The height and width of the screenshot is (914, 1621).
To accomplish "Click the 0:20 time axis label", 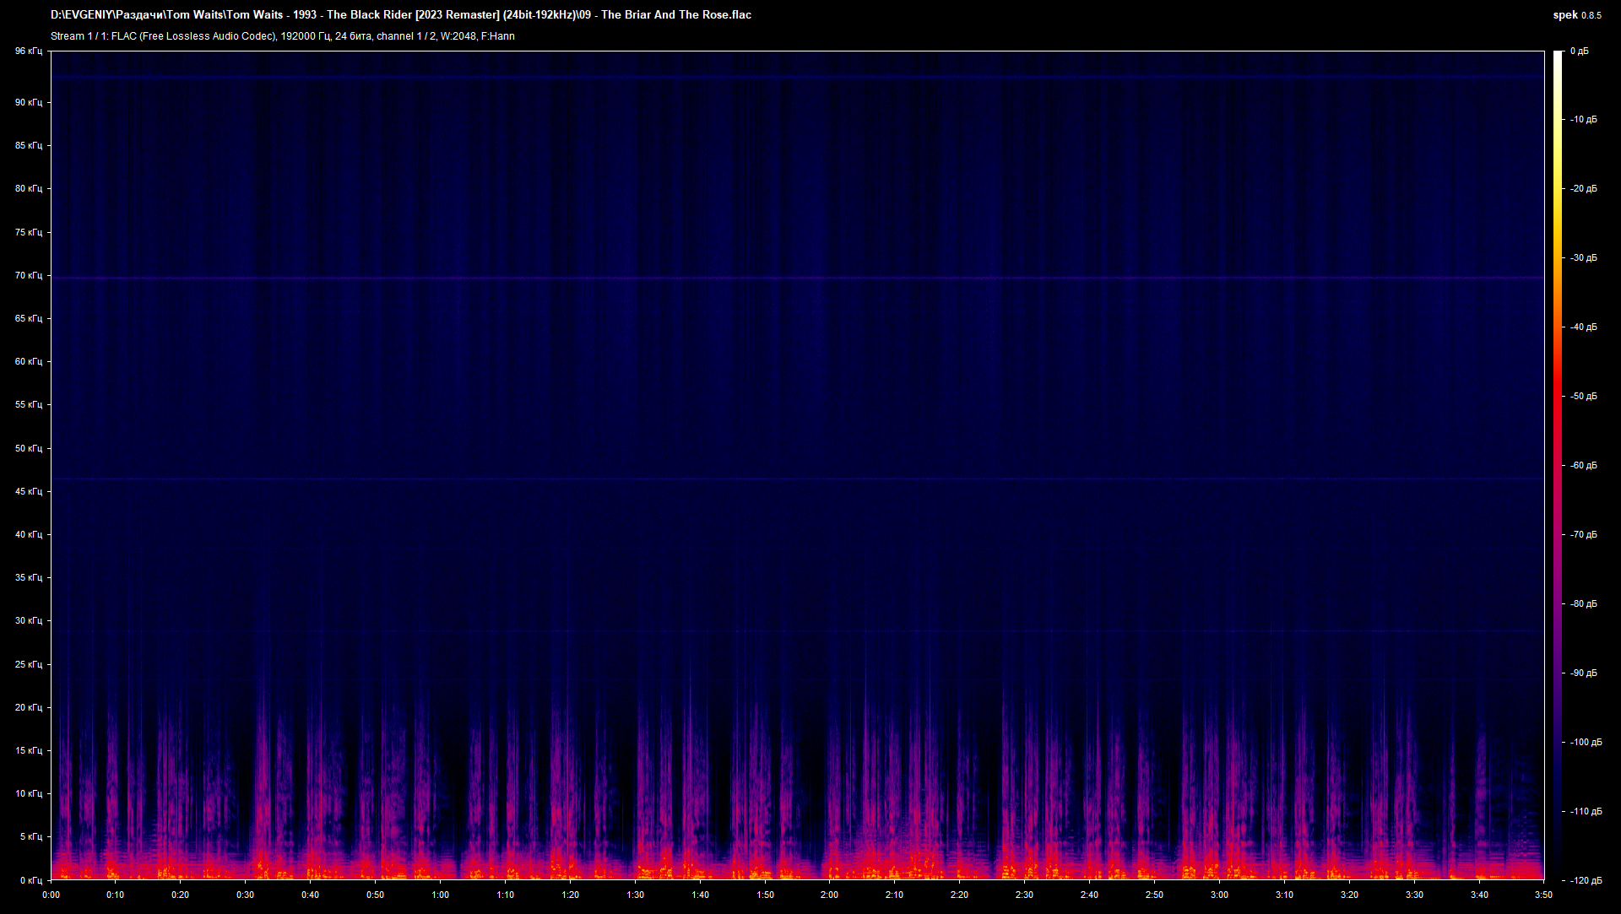I will coord(181,895).
